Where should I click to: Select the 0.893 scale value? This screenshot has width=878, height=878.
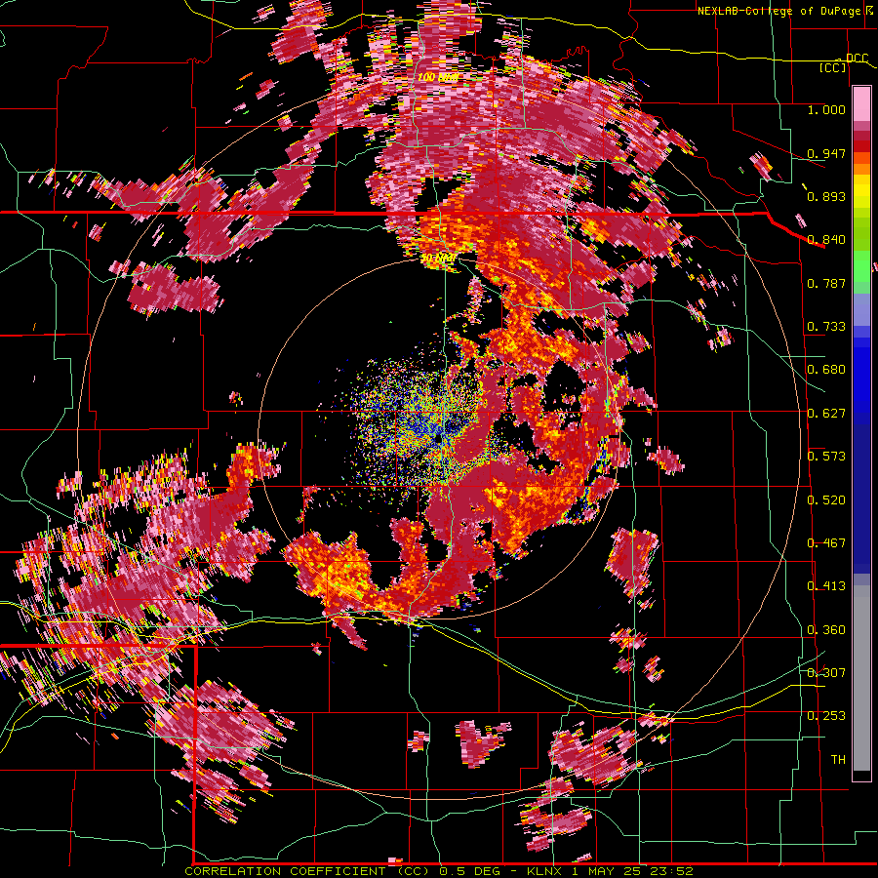pyautogui.click(x=826, y=196)
